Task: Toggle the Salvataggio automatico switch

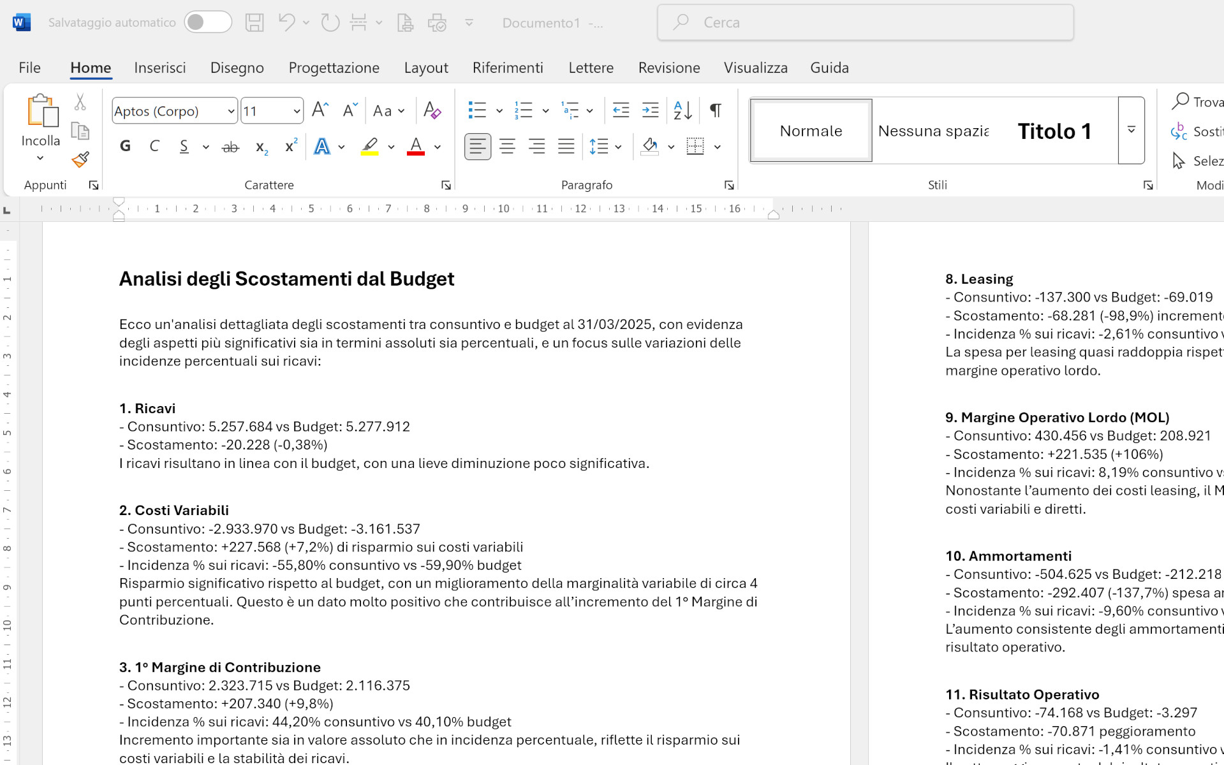Action: click(x=208, y=22)
